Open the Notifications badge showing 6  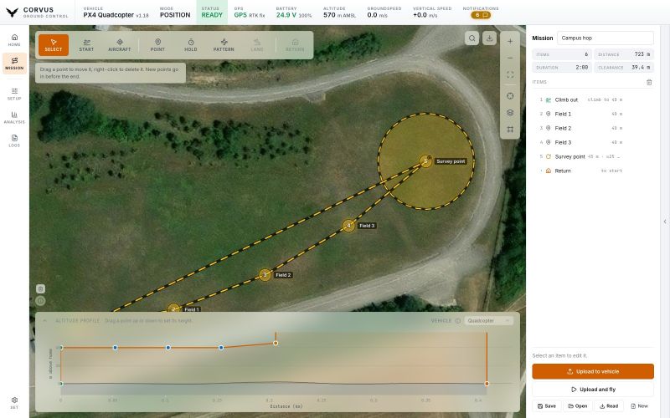pos(481,15)
